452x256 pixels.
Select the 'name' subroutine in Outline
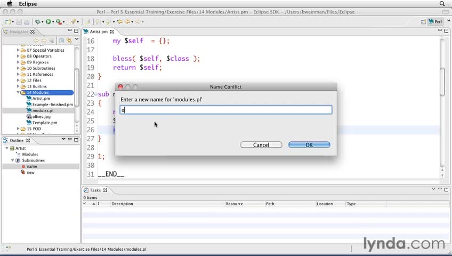point(31,166)
